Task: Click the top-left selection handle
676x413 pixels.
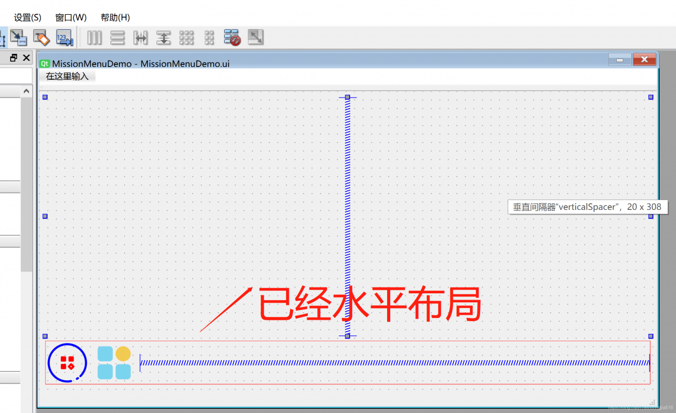Action: 45,97
